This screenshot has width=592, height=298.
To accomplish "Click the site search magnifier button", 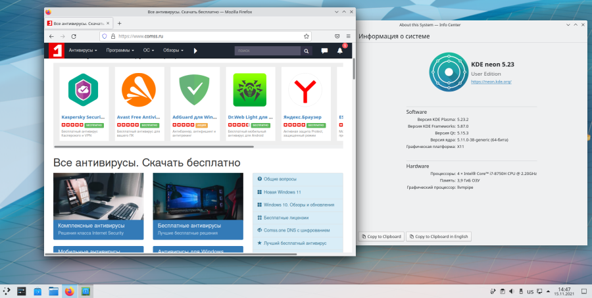I will coord(307,51).
